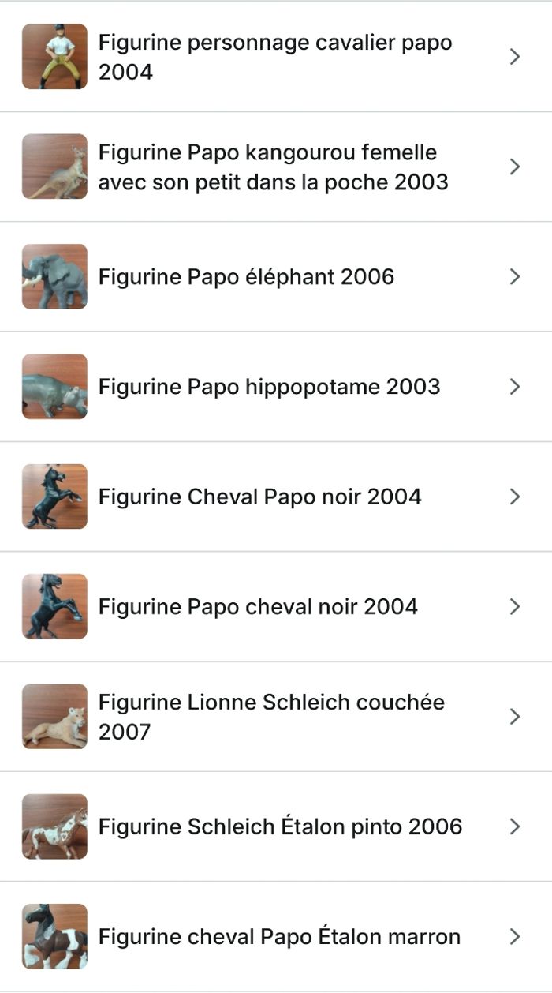The height and width of the screenshot is (993, 552).
Task: Open "Figurine Papo éléphant 2006" listing
Action: coord(246,277)
